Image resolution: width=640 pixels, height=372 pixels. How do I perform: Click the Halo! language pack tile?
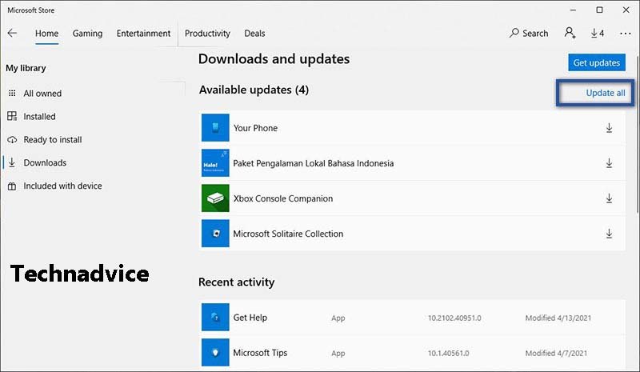point(215,163)
